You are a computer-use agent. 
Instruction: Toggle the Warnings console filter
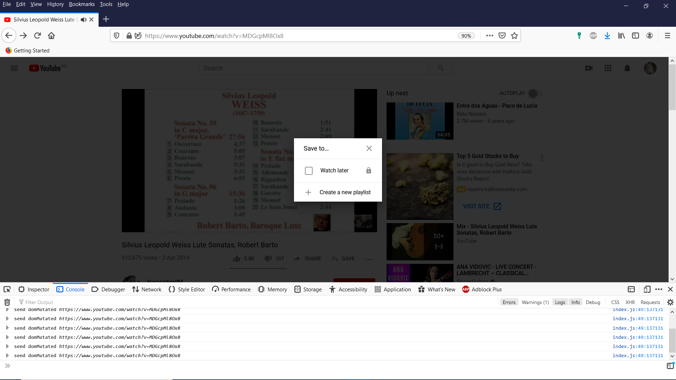click(x=535, y=302)
